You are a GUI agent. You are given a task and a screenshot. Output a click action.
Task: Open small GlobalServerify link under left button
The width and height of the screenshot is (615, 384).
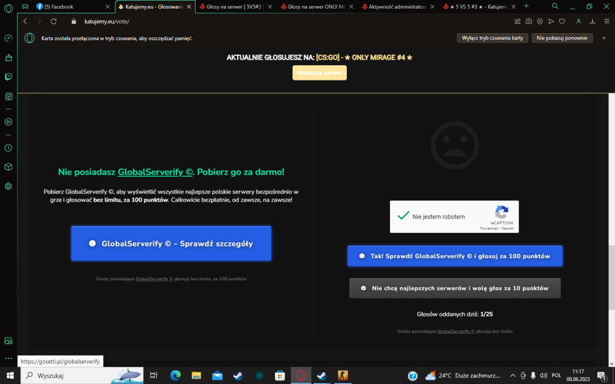point(154,278)
